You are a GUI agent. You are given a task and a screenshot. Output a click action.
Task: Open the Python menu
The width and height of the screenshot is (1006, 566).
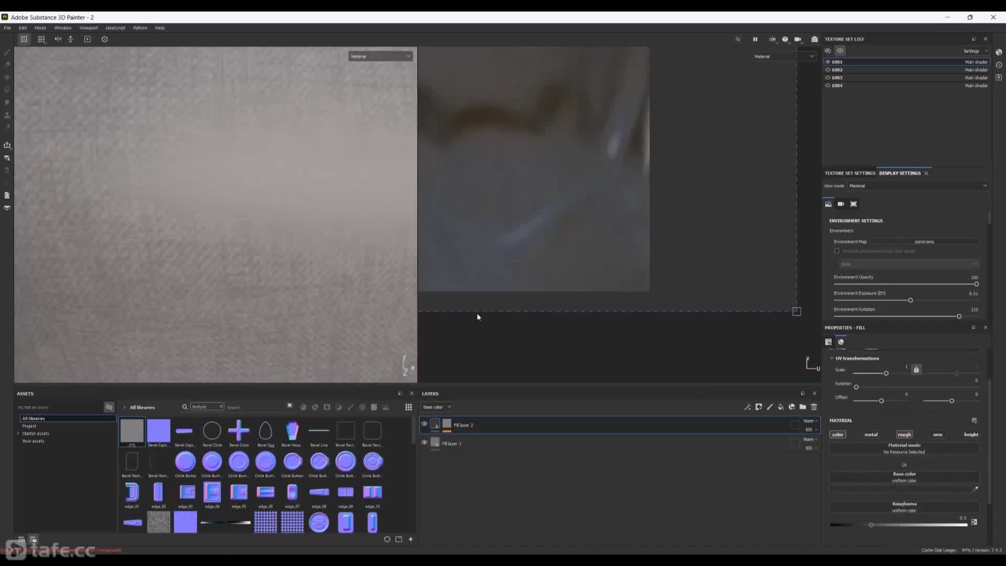click(x=140, y=28)
